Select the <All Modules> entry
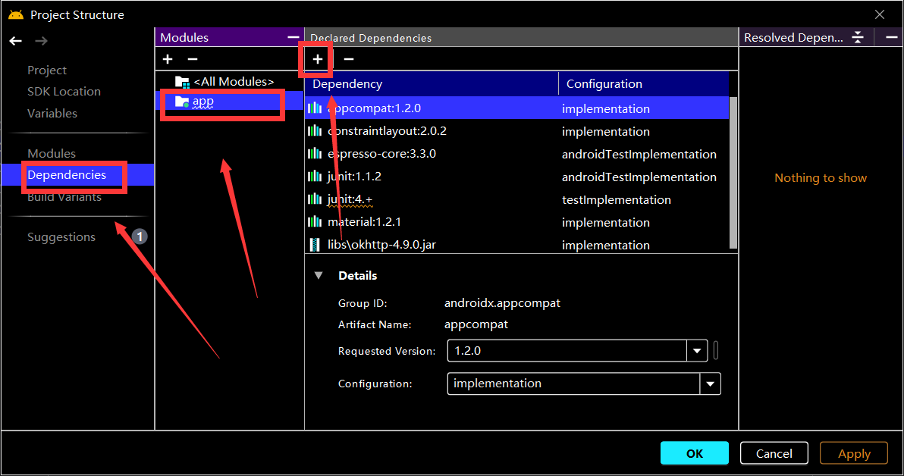 click(x=233, y=81)
